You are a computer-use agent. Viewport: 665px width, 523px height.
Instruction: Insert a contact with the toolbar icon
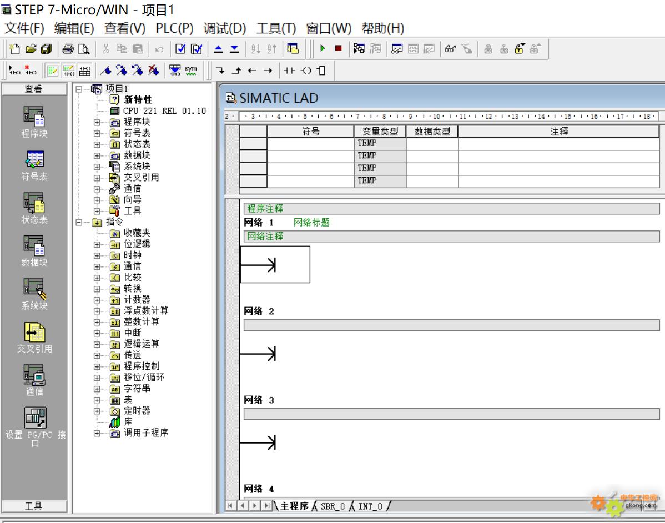[289, 71]
